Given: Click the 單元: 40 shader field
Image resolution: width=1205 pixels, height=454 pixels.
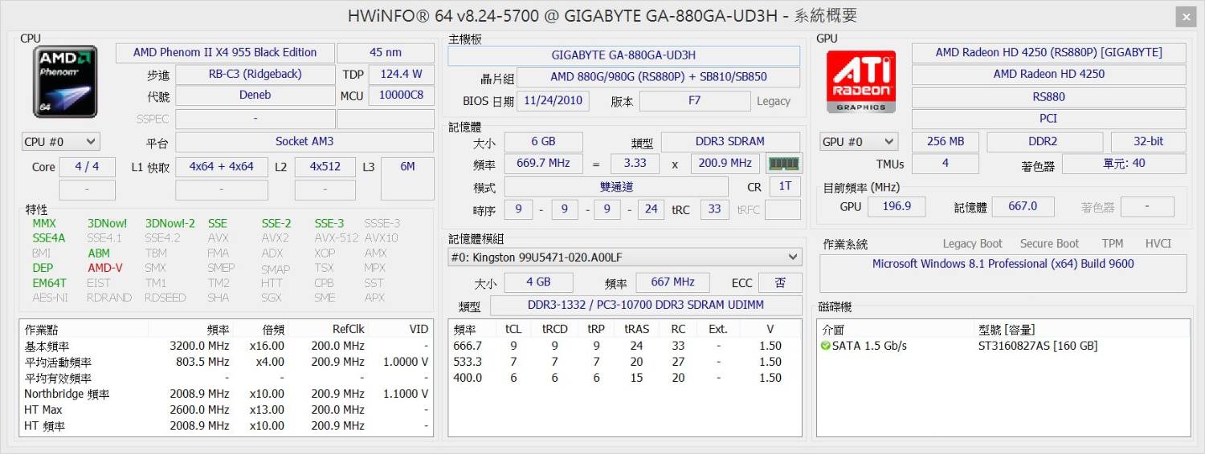Looking at the screenshot, I should (1125, 164).
